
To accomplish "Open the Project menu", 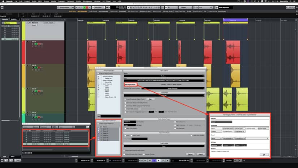I will (27, 1).
